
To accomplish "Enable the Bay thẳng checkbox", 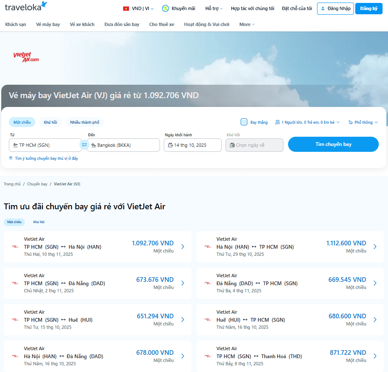I will (244, 122).
